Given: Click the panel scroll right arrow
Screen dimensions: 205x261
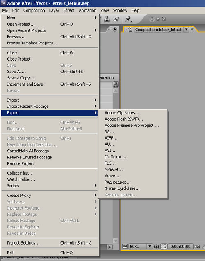Looking at the screenshot, I should pos(109,247).
